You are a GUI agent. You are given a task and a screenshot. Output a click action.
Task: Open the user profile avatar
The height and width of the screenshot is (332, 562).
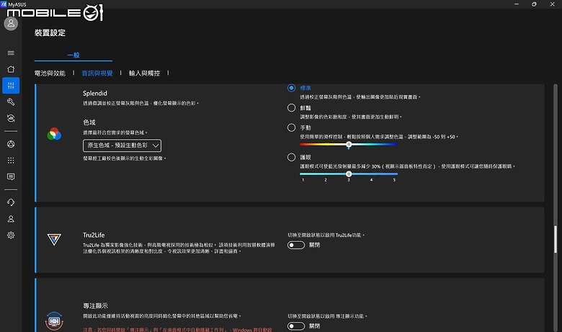[x=11, y=24]
